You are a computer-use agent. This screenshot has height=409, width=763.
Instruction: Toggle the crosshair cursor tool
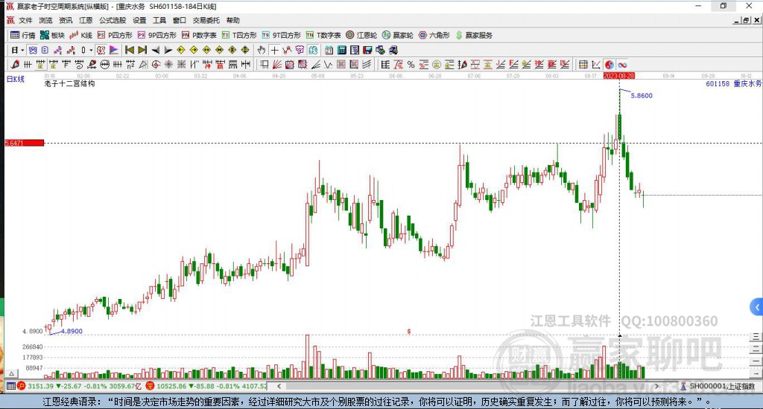click(274, 50)
